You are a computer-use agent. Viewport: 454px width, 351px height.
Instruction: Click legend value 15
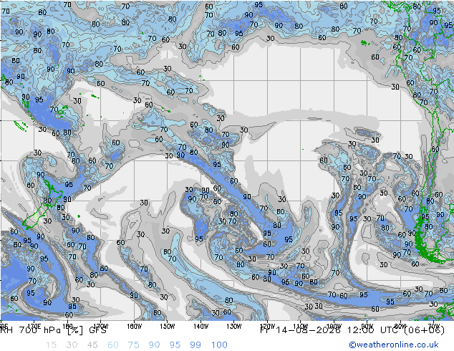[x=51, y=345]
